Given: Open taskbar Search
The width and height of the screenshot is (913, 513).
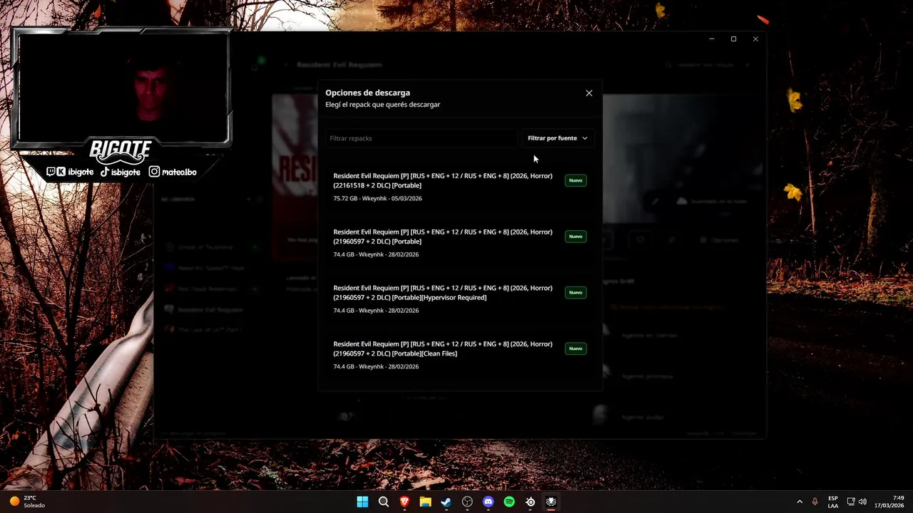Looking at the screenshot, I should pyautogui.click(x=384, y=502).
